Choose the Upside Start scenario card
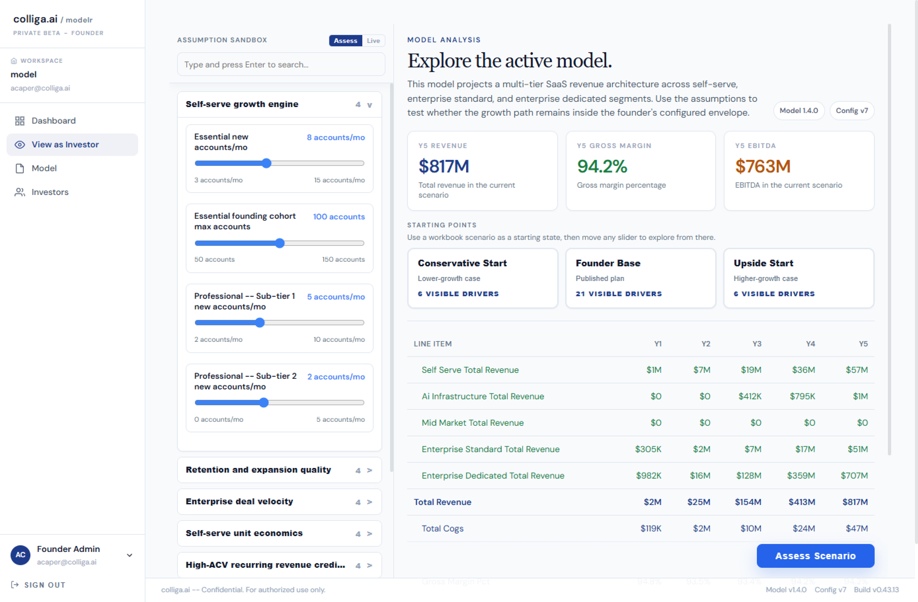Screen dimensions: 918x602 tap(799, 278)
